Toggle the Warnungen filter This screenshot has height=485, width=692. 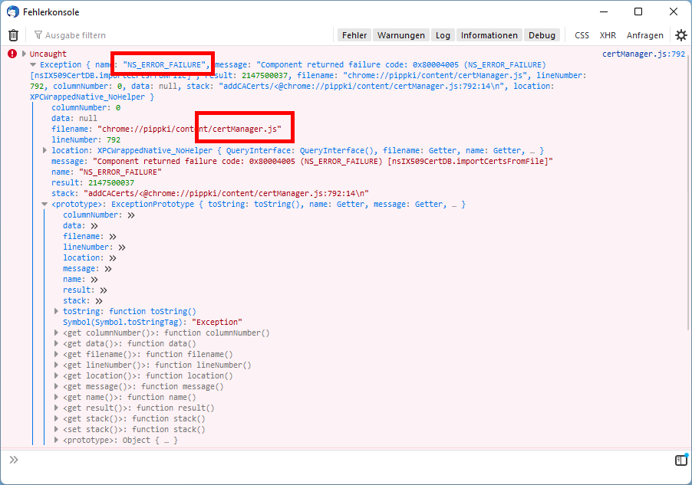[x=400, y=35]
